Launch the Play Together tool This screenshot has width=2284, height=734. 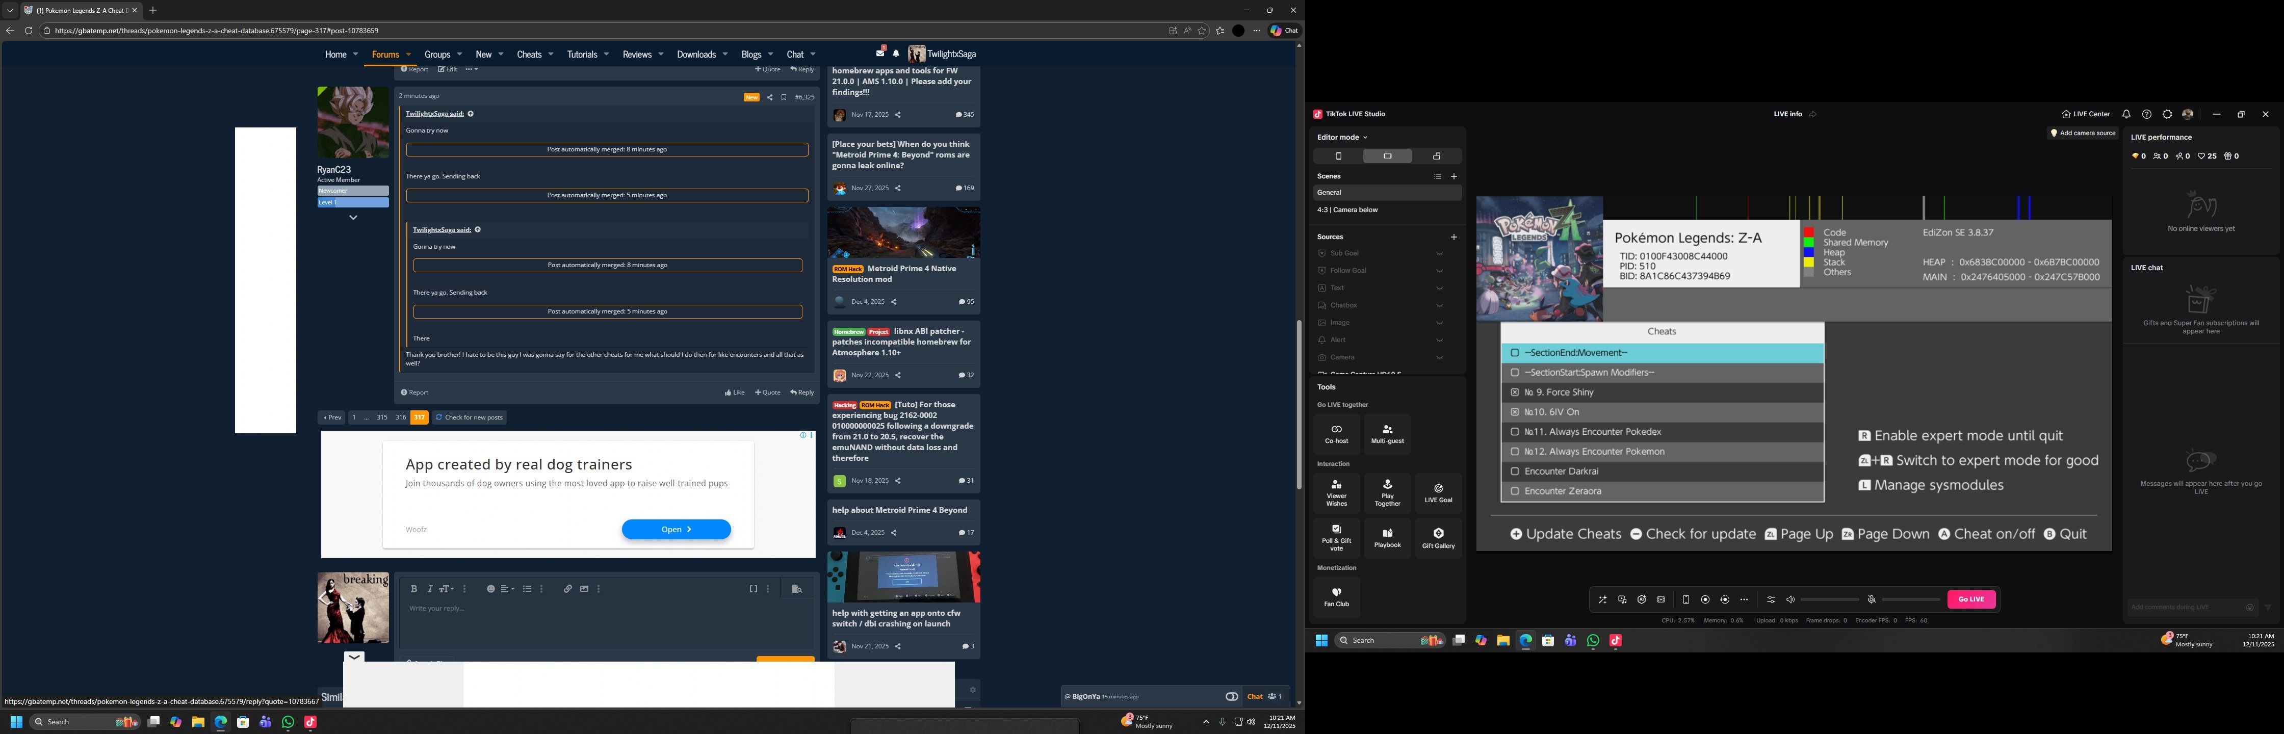click(1388, 494)
